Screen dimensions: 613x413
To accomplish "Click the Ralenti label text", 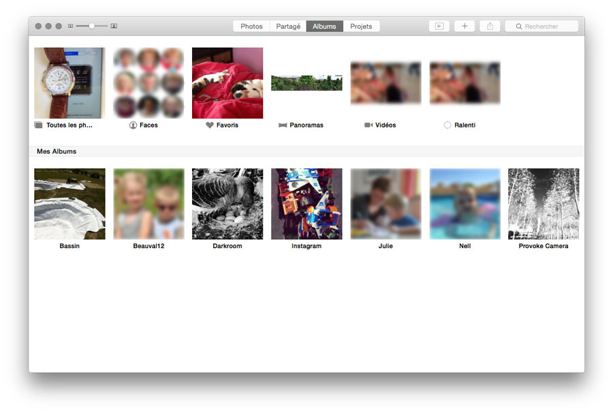I will pos(465,125).
